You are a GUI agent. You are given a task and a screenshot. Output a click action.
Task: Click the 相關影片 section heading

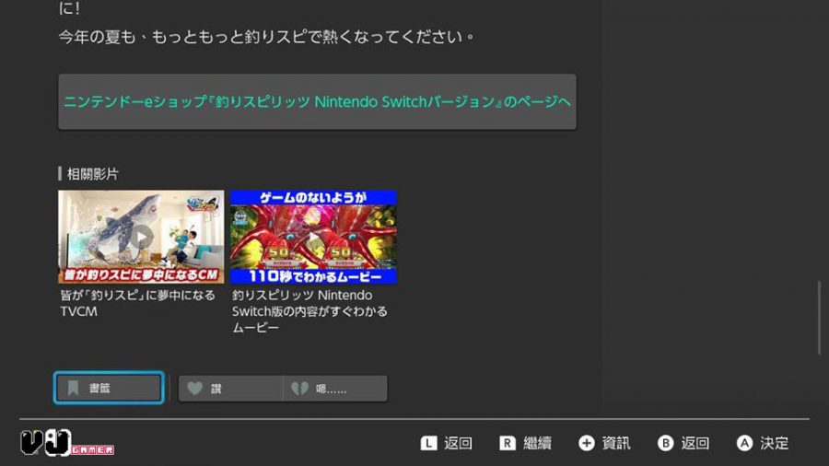92,174
